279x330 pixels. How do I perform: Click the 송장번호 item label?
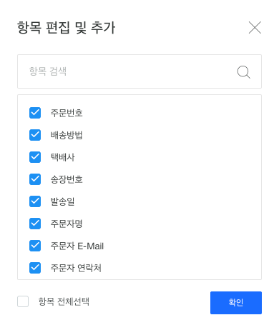[67, 179]
